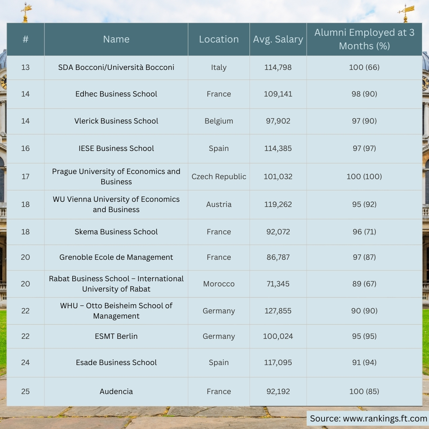Click employment value 95 (95)
Screen dimensions: 429x429
364,336
